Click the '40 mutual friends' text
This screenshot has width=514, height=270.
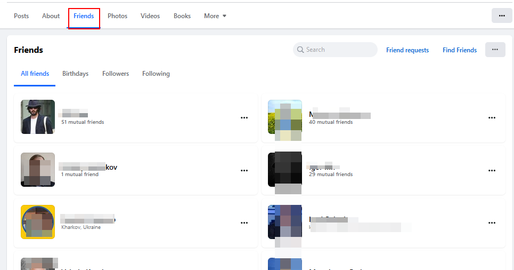pos(331,122)
